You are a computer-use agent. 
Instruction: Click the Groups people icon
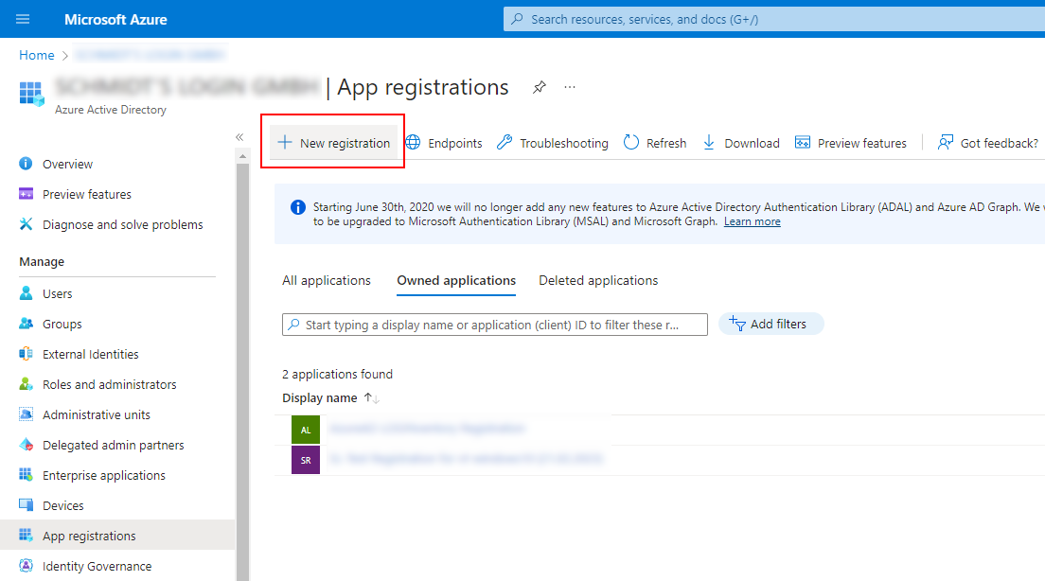click(x=26, y=324)
